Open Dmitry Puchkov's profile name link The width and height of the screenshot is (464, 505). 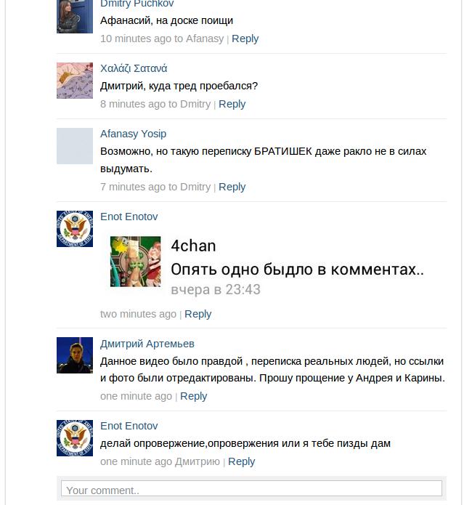pos(137,4)
